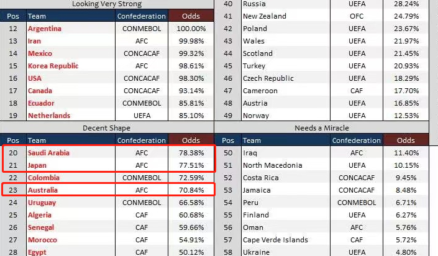Select Cameroon's odds '17.70%'
The image size is (438, 256).
coord(406,91)
